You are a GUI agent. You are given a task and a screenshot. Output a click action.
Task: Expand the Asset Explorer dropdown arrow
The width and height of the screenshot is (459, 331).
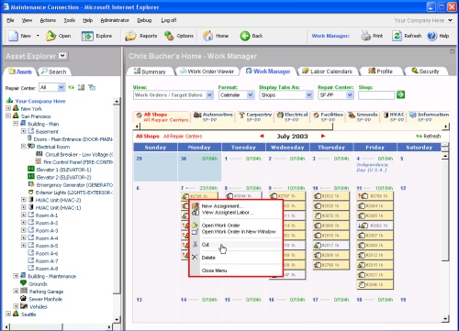[x=62, y=56]
